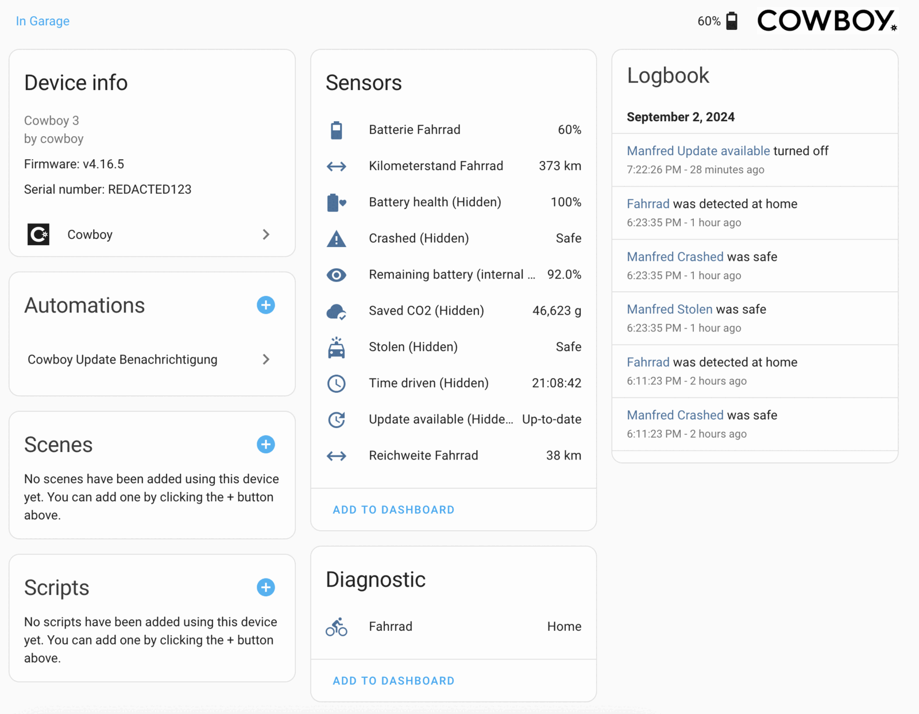
Task: Open the Fahrrad Home tracker row
Action: (x=454, y=627)
